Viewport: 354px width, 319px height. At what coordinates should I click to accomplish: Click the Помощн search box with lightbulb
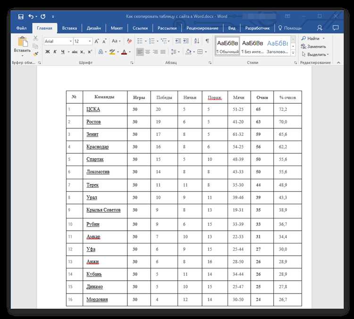click(x=290, y=28)
